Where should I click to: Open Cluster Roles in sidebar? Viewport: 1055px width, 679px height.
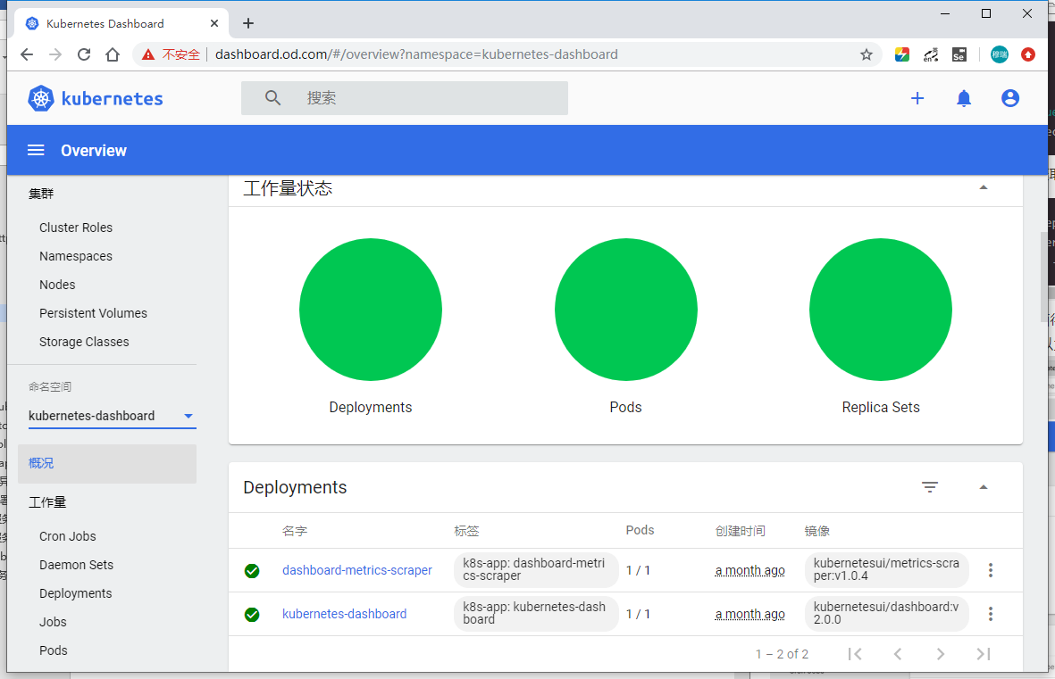tap(76, 228)
